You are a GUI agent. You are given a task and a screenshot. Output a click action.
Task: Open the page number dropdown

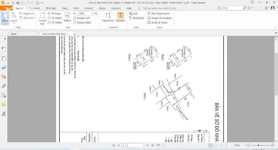[143, 146]
